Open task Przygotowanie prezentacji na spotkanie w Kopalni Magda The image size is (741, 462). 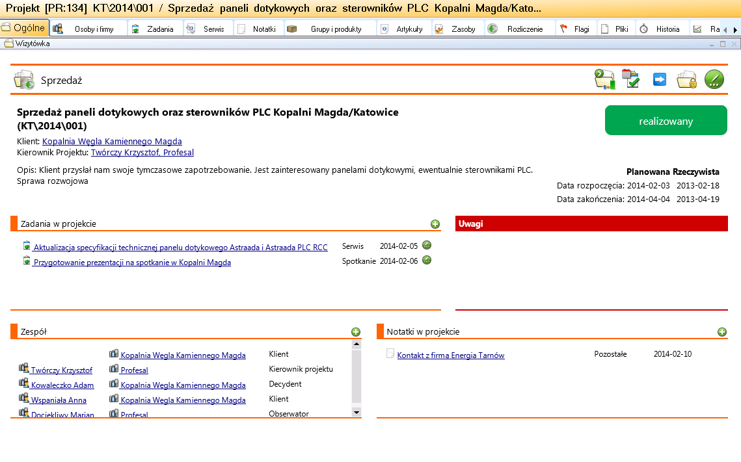[x=132, y=263]
